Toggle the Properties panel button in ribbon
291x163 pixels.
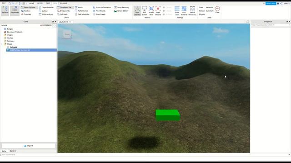(x=15, y=11)
